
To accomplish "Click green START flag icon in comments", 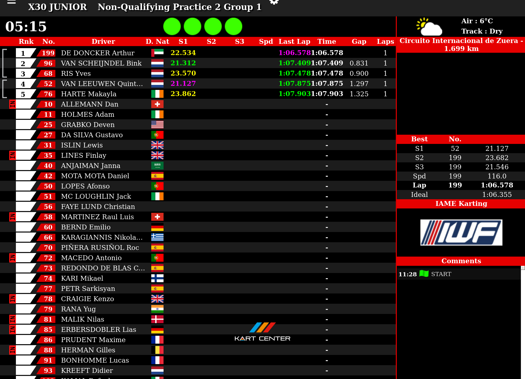I will (424, 274).
